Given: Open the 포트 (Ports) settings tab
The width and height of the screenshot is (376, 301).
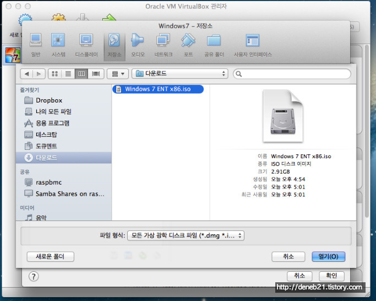Looking at the screenshot, I should pyautogui.click(x=188, y=45).
